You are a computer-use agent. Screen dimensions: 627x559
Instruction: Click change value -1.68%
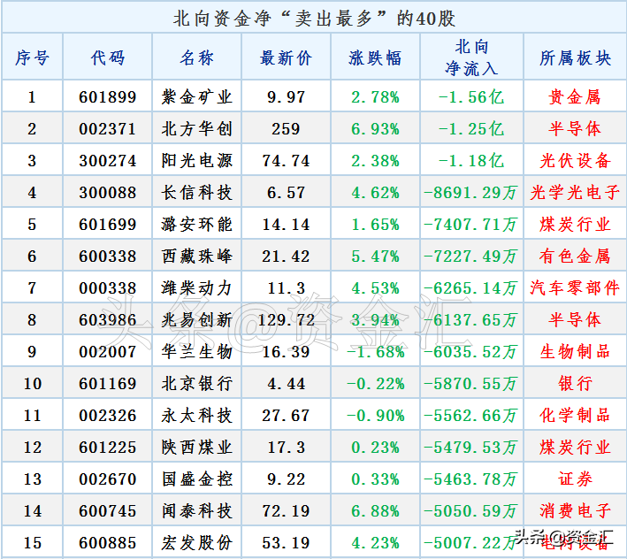tap(375, 352)
